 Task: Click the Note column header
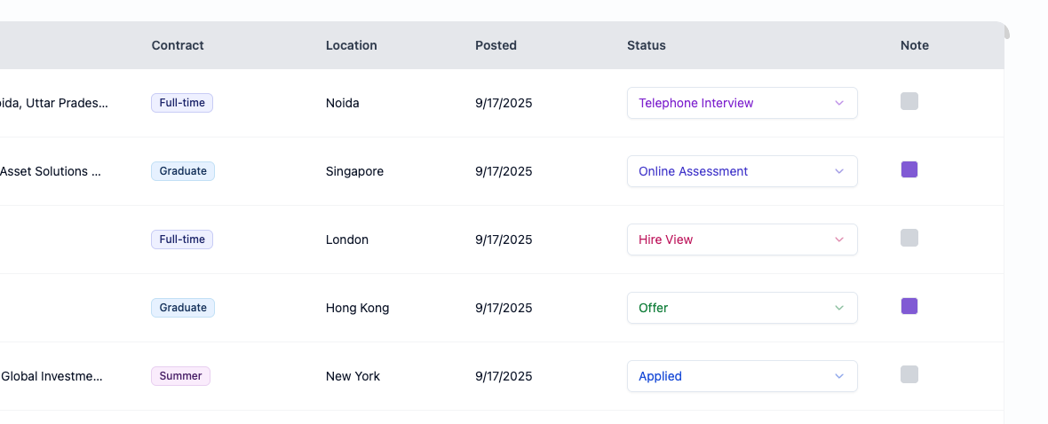click(914, 45)
